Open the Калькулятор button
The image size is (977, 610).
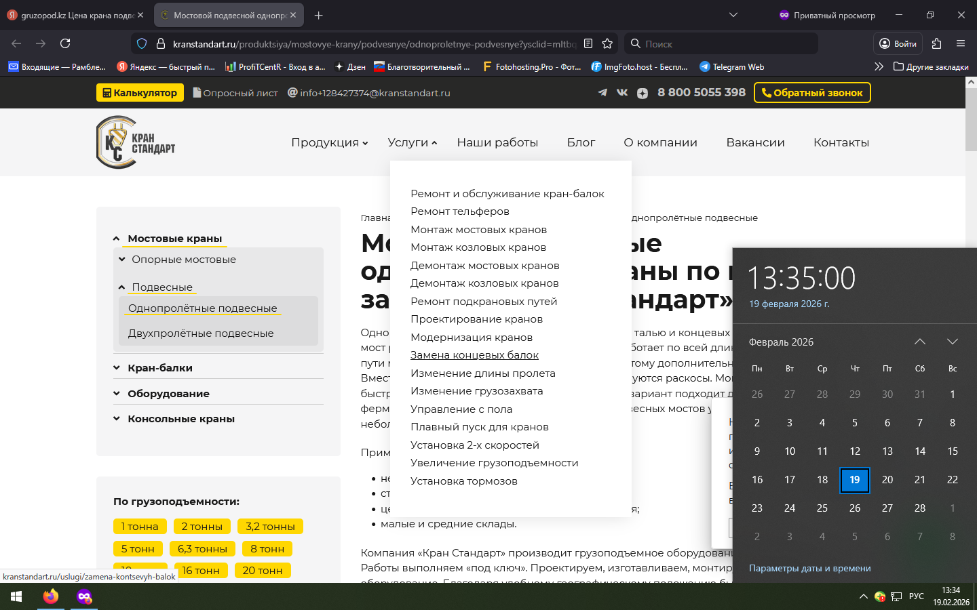[x=140, y=93]
